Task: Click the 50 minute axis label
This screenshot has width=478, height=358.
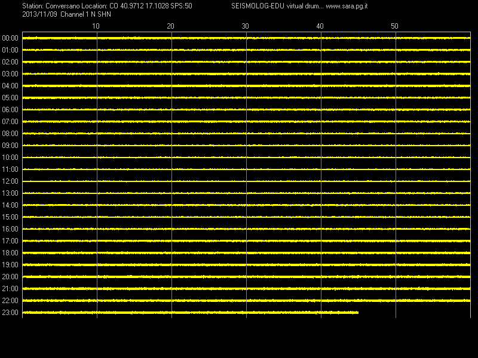Action: [x=394, y=26]
